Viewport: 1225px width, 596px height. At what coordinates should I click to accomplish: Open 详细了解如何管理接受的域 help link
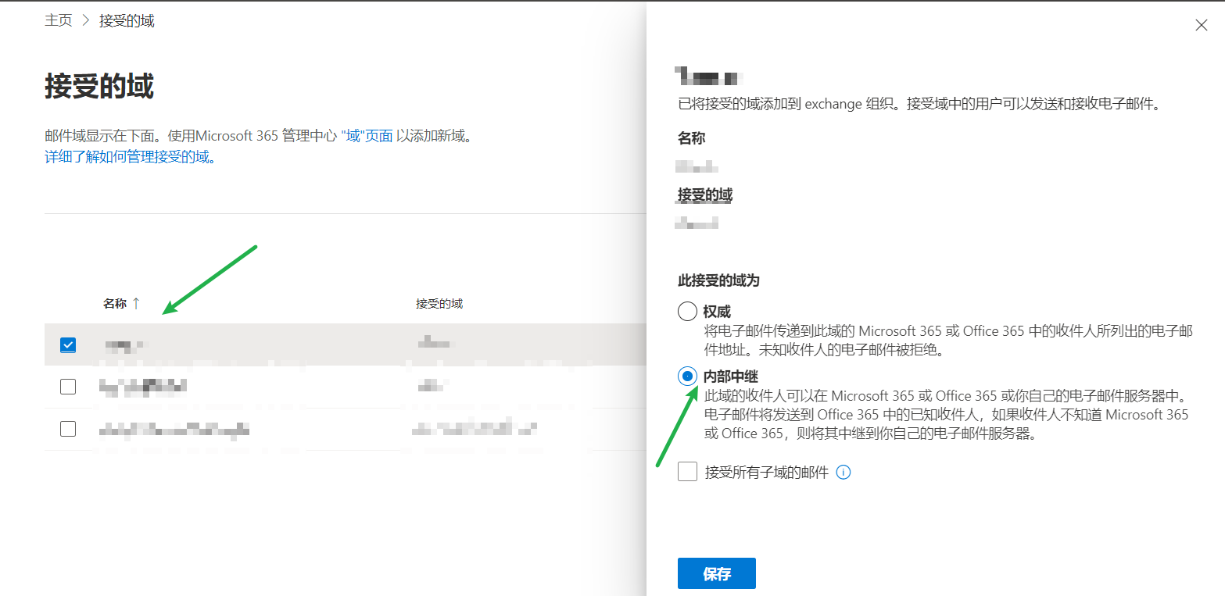point(130,156)
